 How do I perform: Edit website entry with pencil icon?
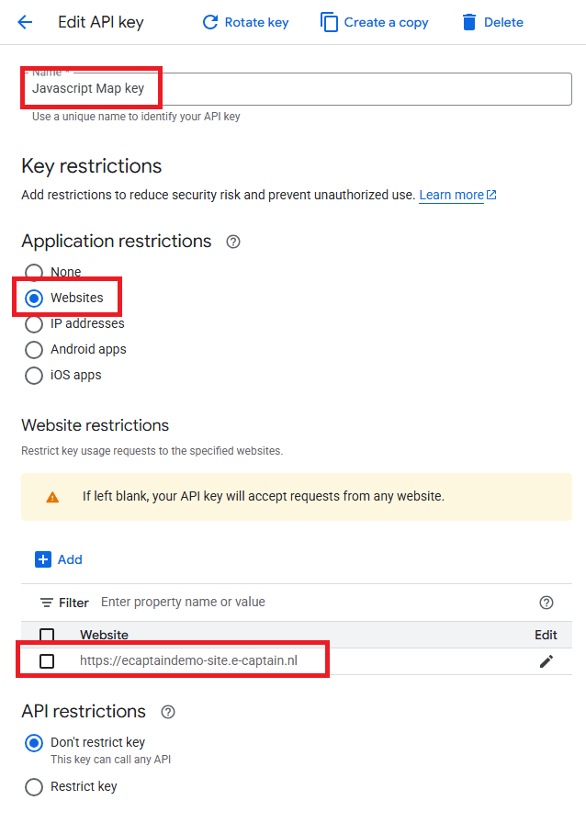(547, 661)
